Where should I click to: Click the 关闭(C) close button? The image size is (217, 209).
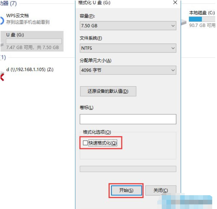point(161,190)
